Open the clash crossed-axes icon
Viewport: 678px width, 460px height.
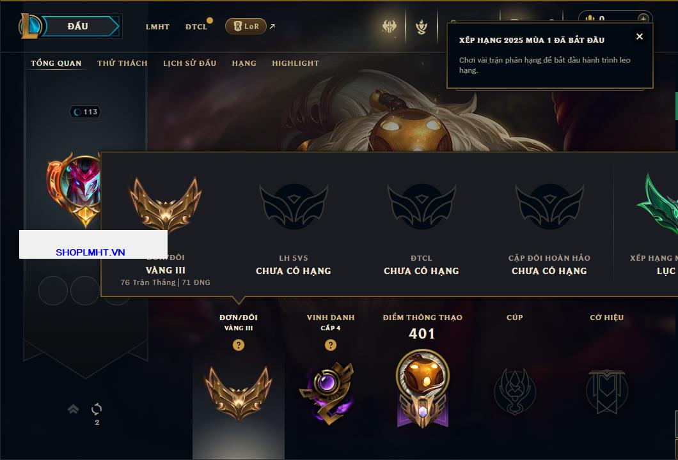pos(389,26)
